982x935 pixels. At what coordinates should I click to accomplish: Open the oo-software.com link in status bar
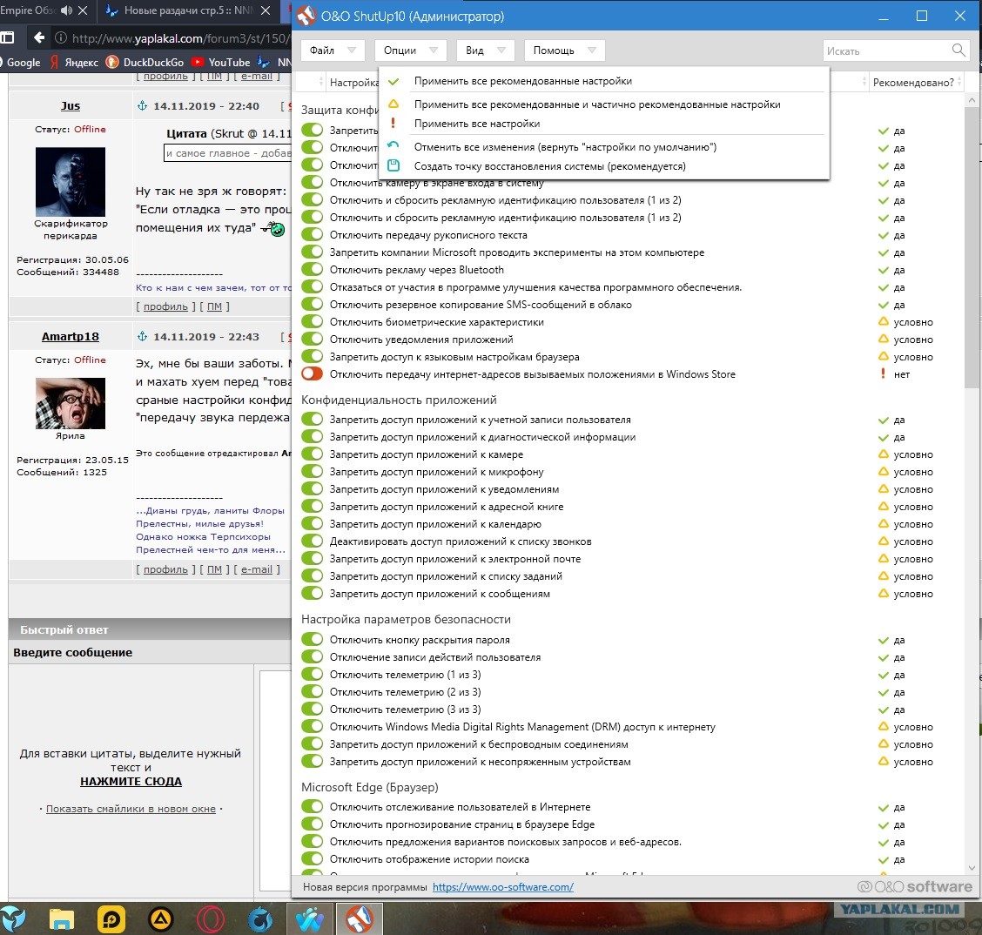click(503, 887)
